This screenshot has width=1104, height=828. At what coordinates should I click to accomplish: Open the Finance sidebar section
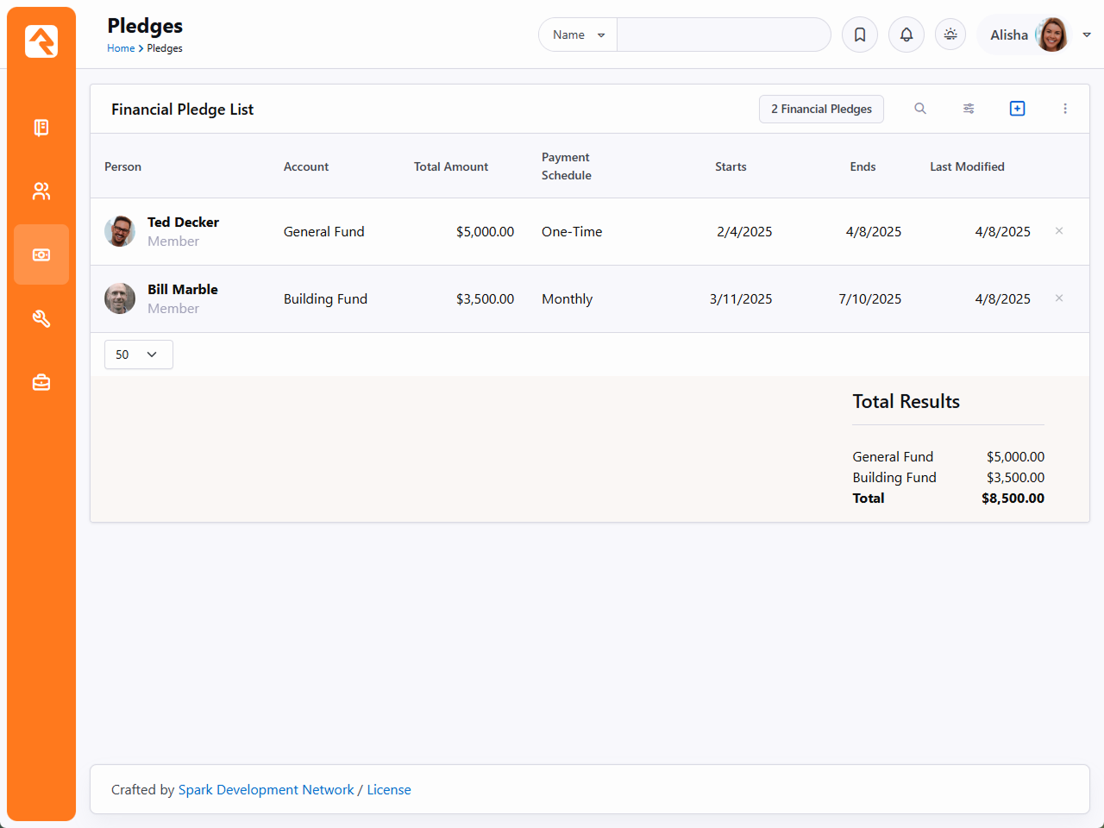[x=41, y=255]
